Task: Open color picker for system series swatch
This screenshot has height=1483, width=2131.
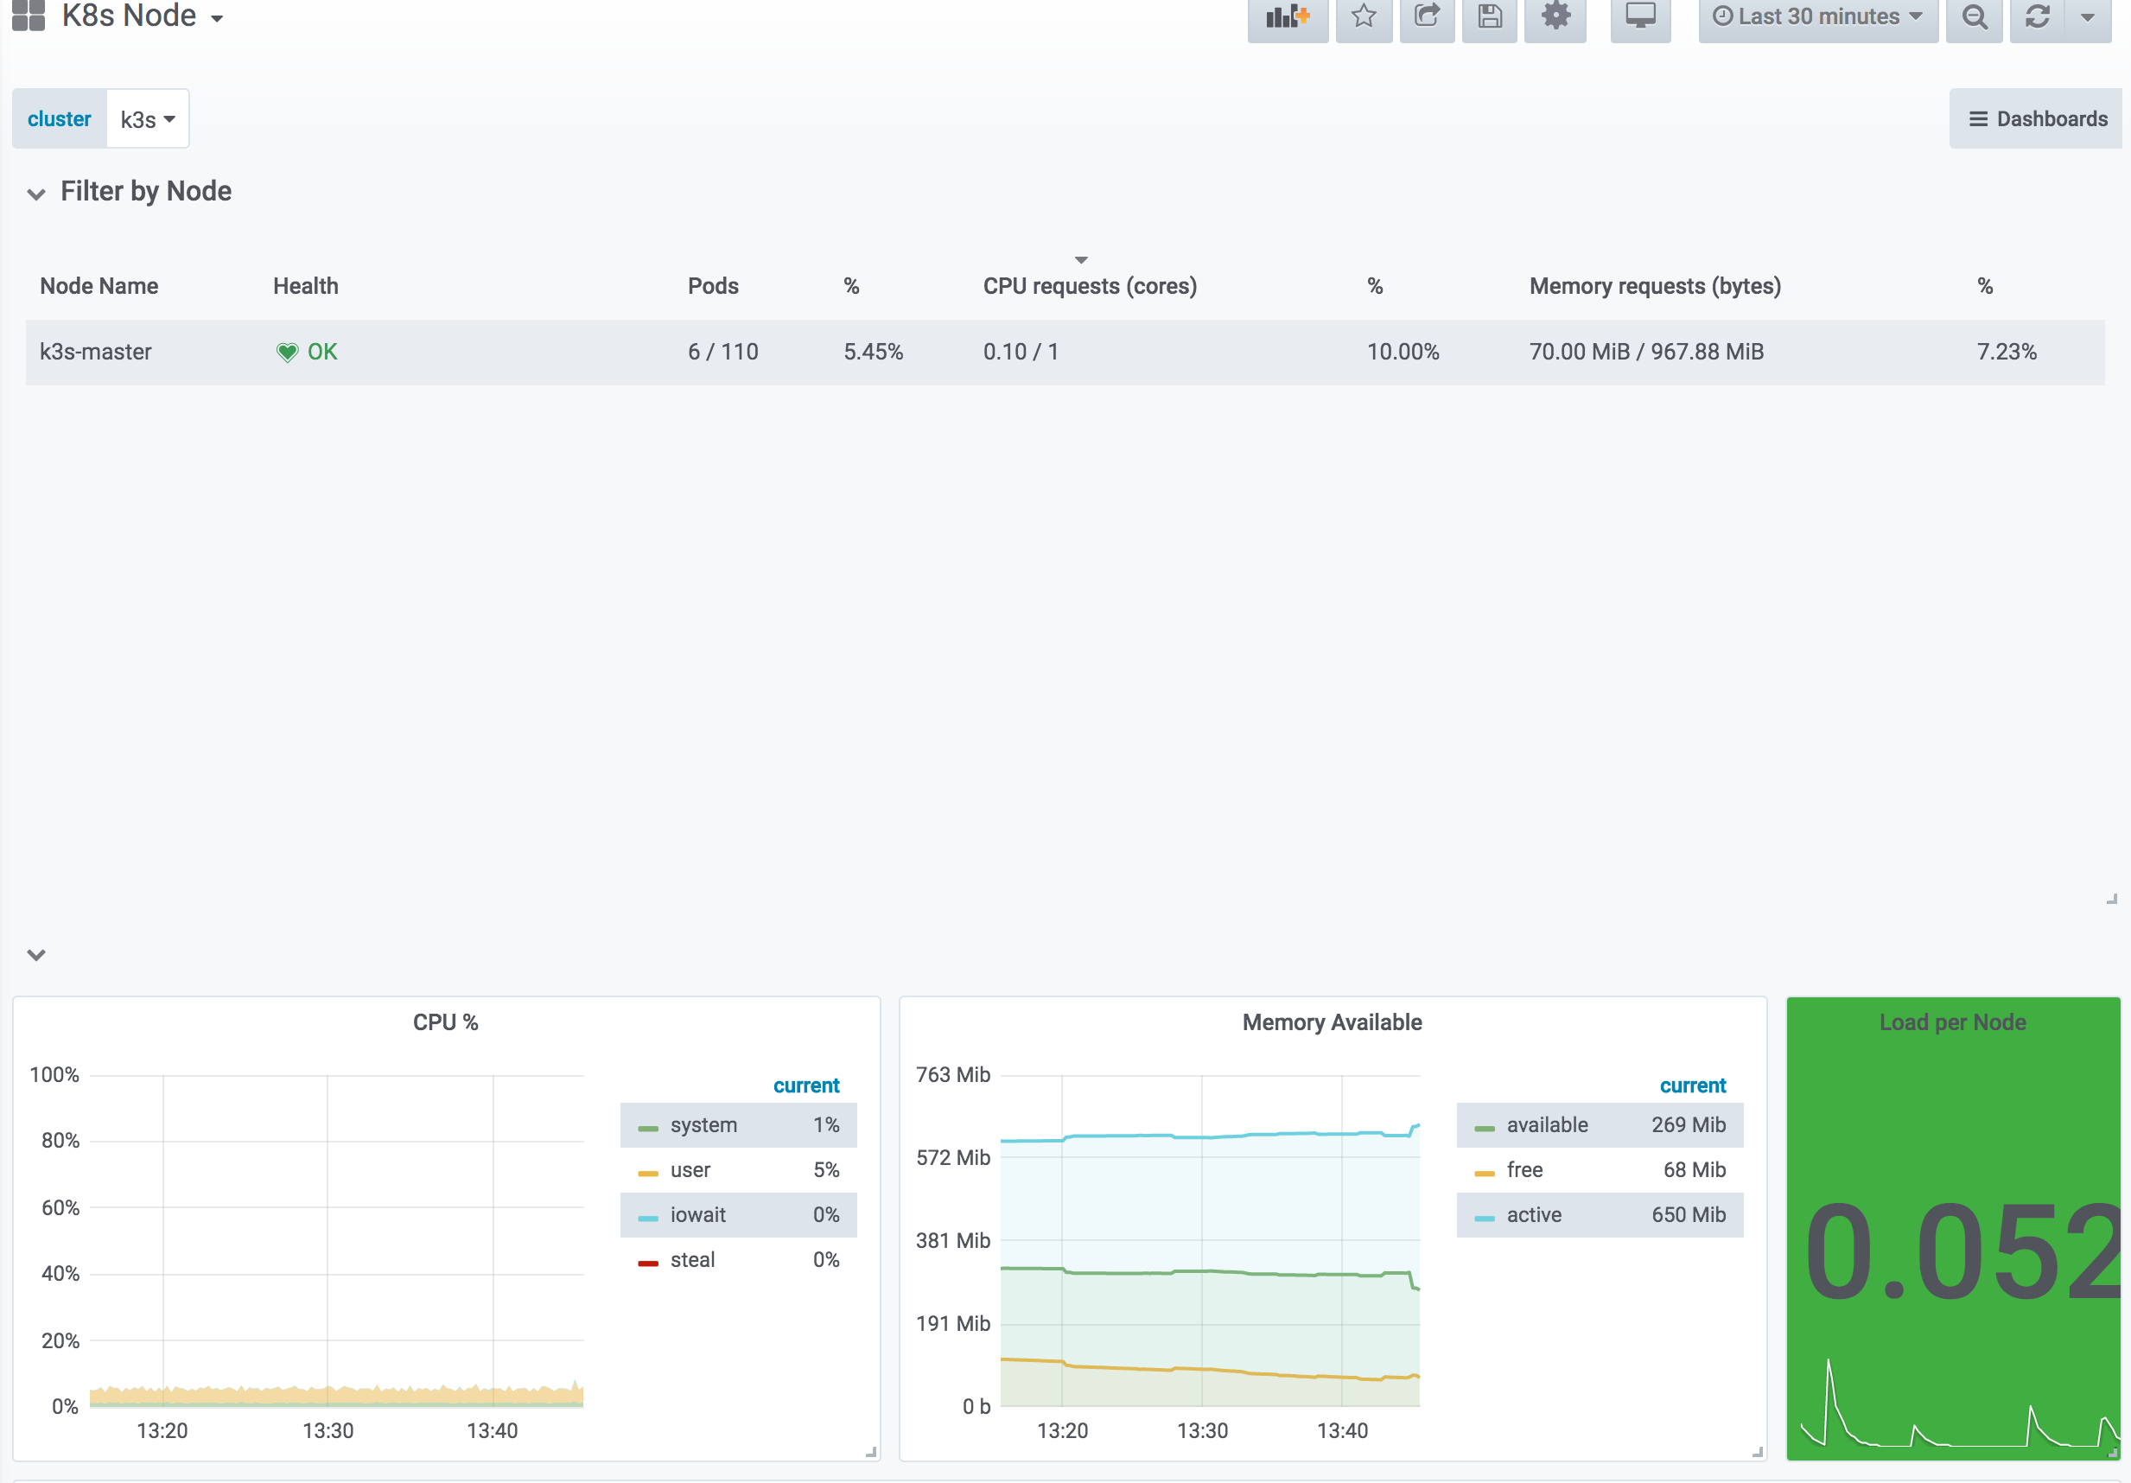Action: (x=648, y=1129)
